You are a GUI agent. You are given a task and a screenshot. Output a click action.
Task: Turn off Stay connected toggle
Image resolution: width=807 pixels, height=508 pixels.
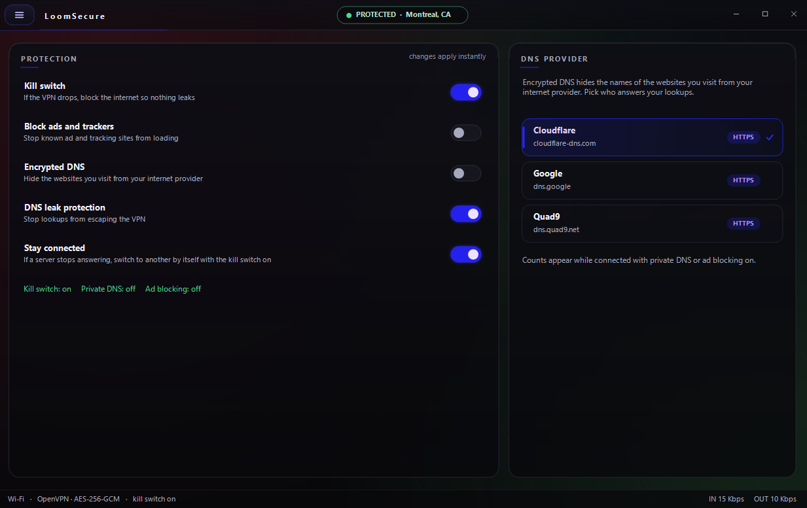(466, 254)
